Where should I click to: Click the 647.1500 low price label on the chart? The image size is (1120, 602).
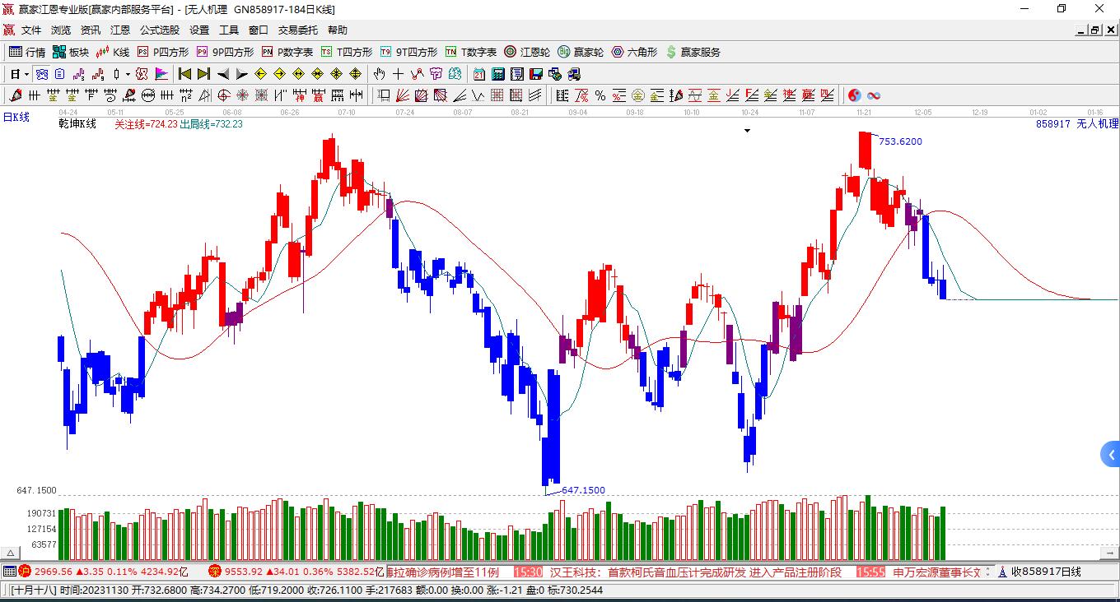pos(583,490)
